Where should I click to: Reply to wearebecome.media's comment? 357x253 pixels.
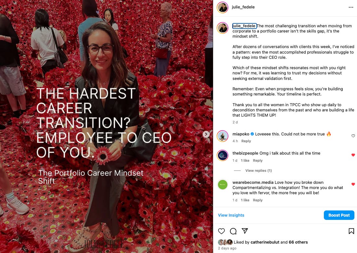[258, 200]
